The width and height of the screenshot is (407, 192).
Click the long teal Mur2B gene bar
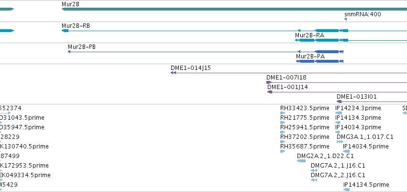pyautogui.click(x=234, y=9)
